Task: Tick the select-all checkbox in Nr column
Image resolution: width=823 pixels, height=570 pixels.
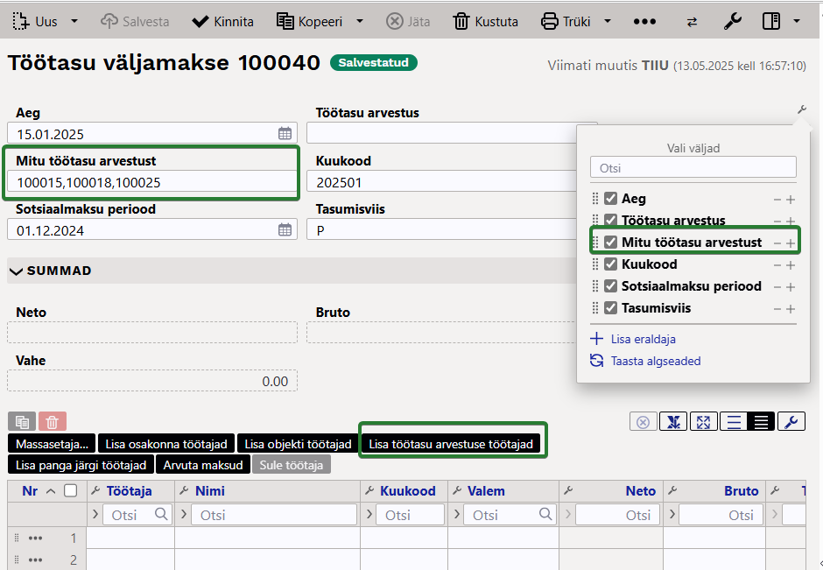Action: click(x=70, y=490)
